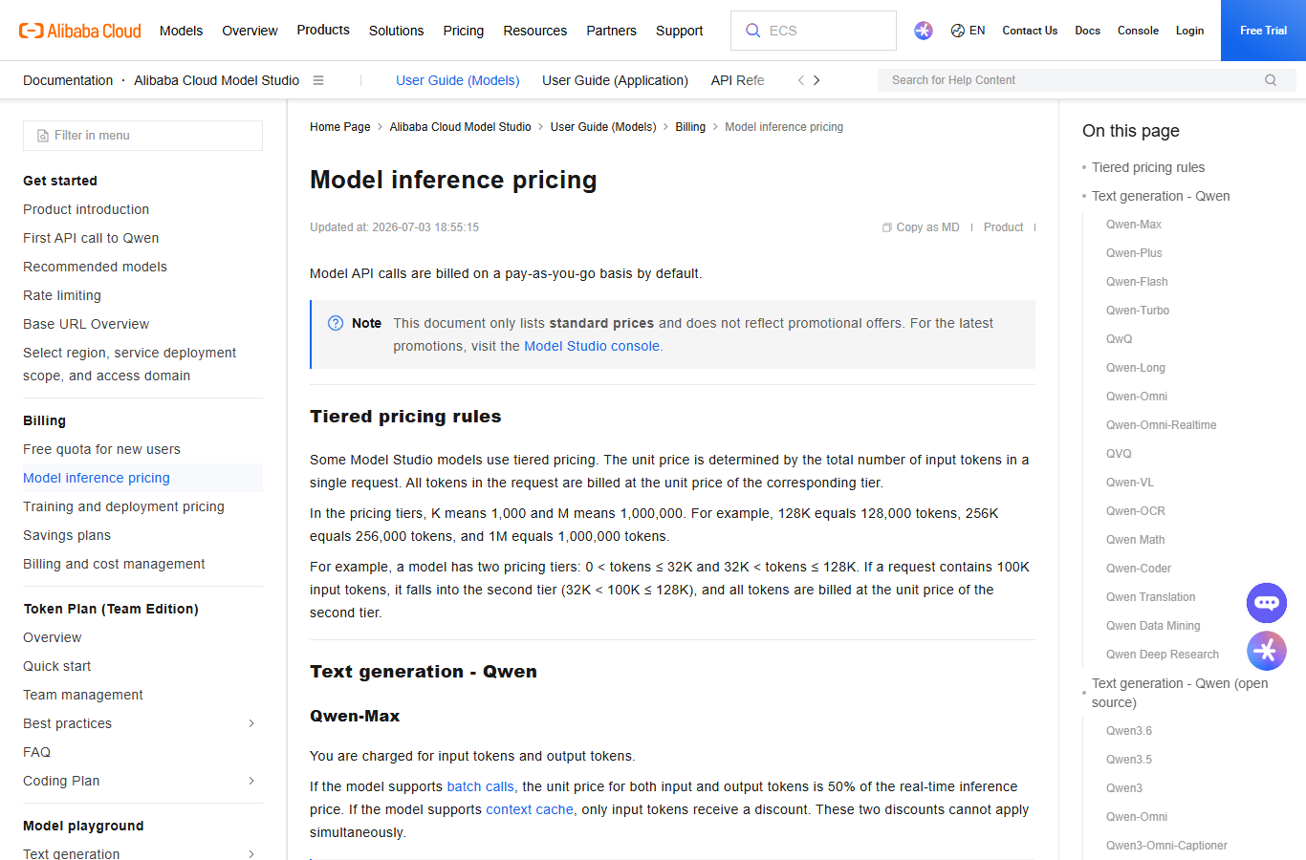Open the Docs link in header
The image size is (1306, 860).
pos(1087,31)
